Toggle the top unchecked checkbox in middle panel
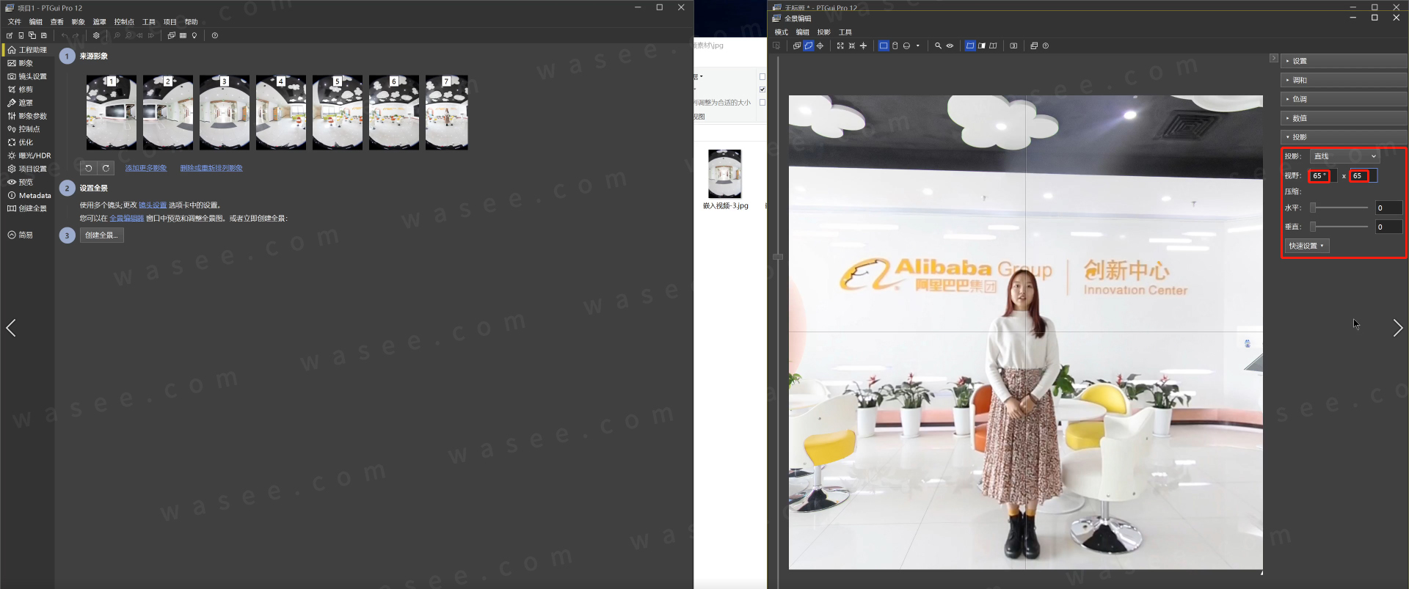The width and height of the screenshot is (1409, 589). 762,76
